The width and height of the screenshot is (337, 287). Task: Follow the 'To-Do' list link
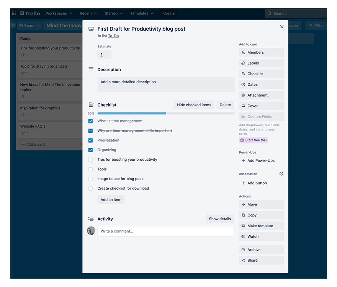pyautogui.click(x=113, y=36)
